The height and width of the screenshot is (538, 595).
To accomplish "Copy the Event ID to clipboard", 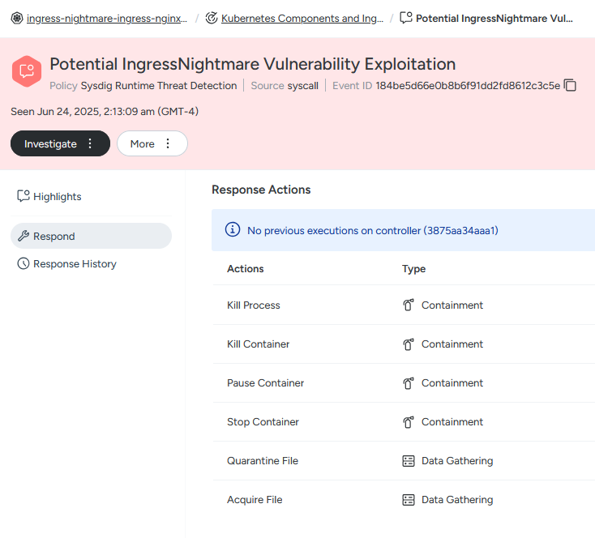I will (x=570, y=85).
